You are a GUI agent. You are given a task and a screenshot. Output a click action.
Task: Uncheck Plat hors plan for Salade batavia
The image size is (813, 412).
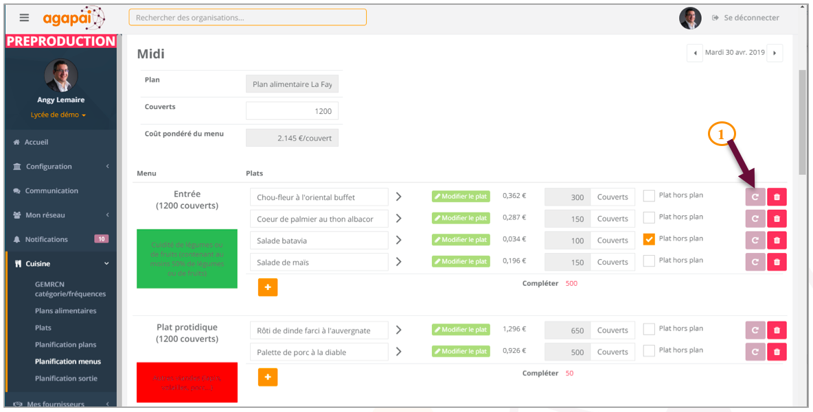click(649, 239)
